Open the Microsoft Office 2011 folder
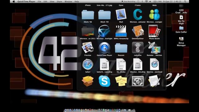Screen dimensions: 199x112 click(88, 31)
